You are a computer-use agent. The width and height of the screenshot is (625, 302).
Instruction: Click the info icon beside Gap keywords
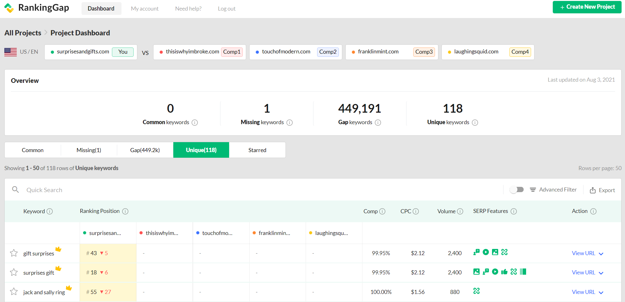pos(378,123)
